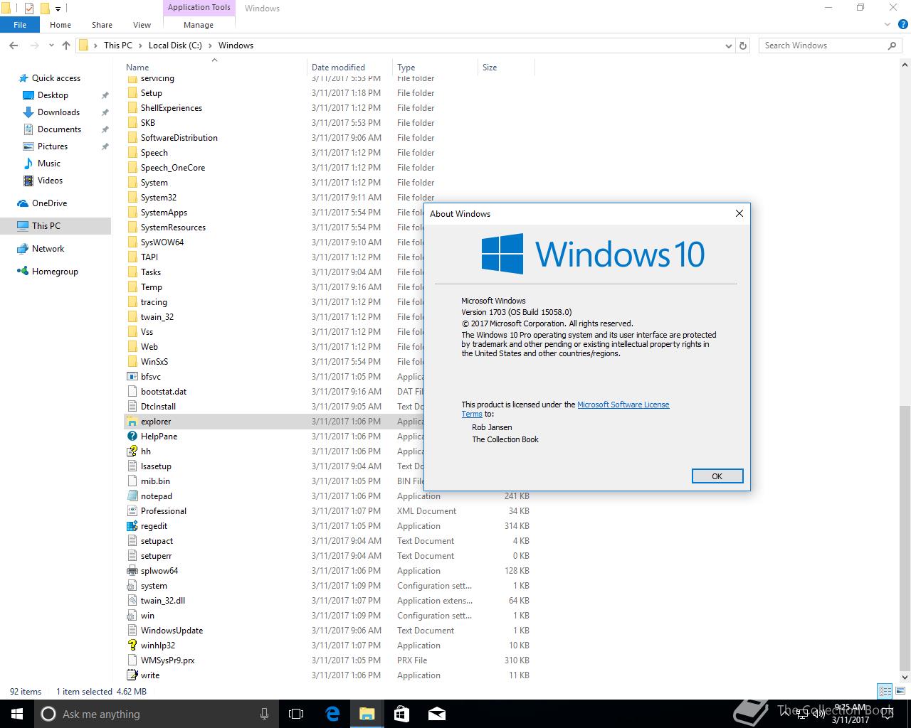
Task: Click the Search Windows input field
Action: click(x=822, y=45)
